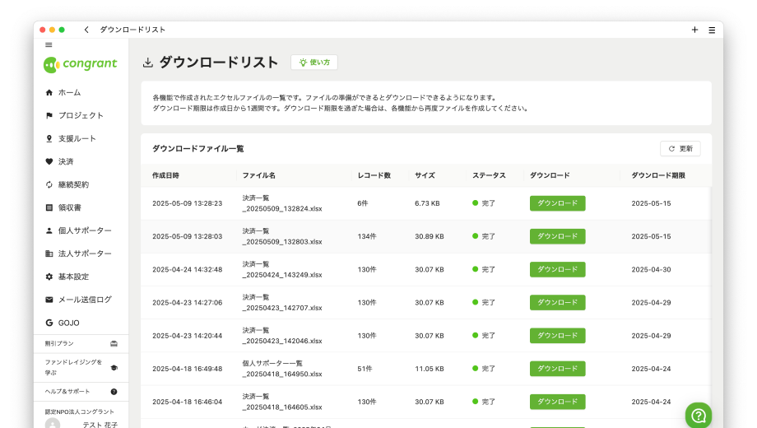
Task: Click the heart icon for 決済
Action: tap(49, 161)
